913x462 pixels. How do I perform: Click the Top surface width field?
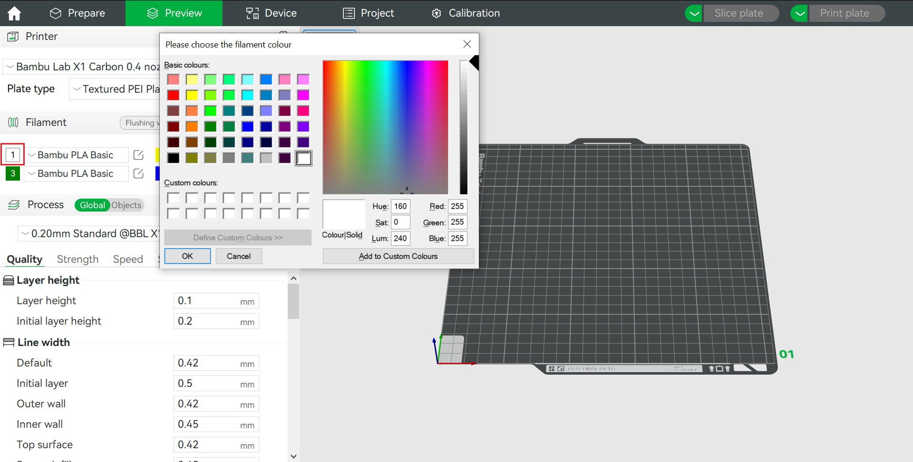click(x=216, y=445)
